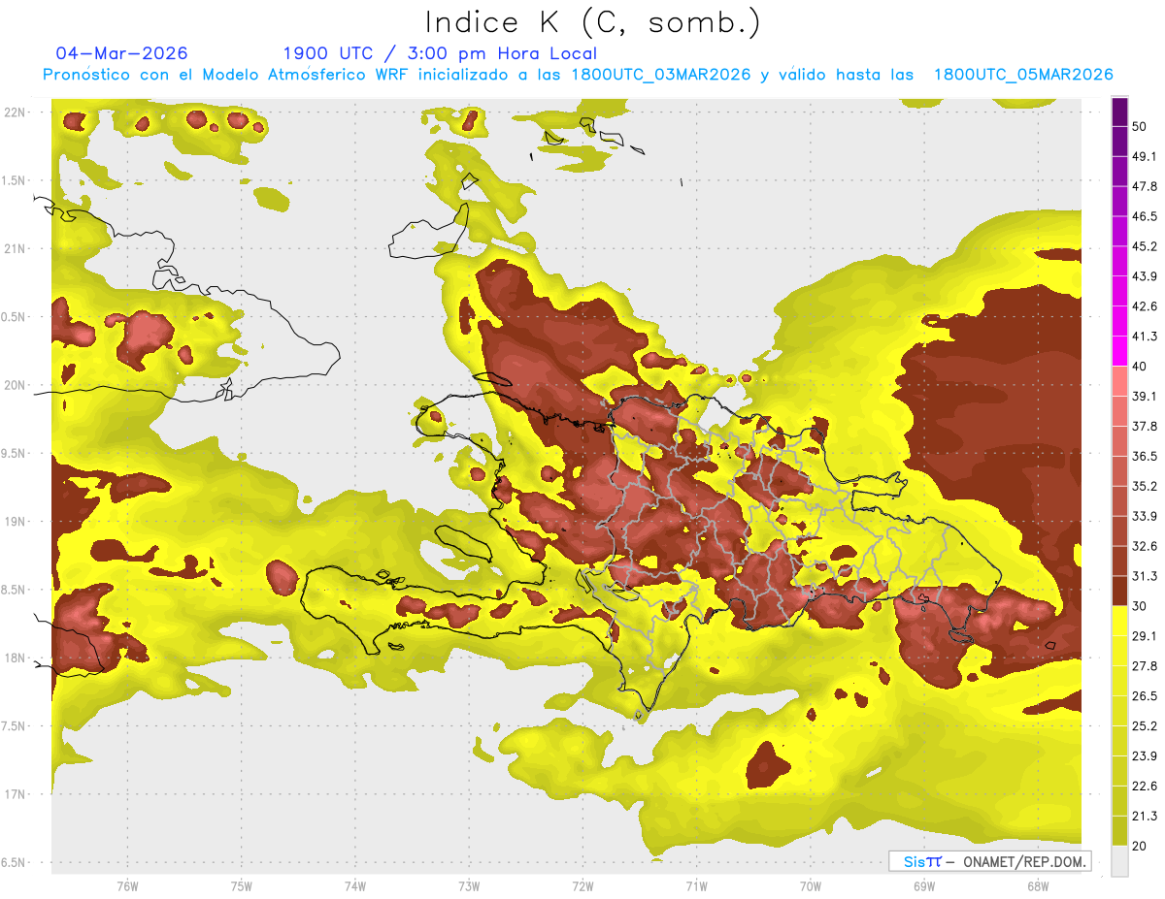The width and height of the screenshot is (1165, 899).
Task: Click the '30' value on the color scale
Action: tap(1140, 606)
